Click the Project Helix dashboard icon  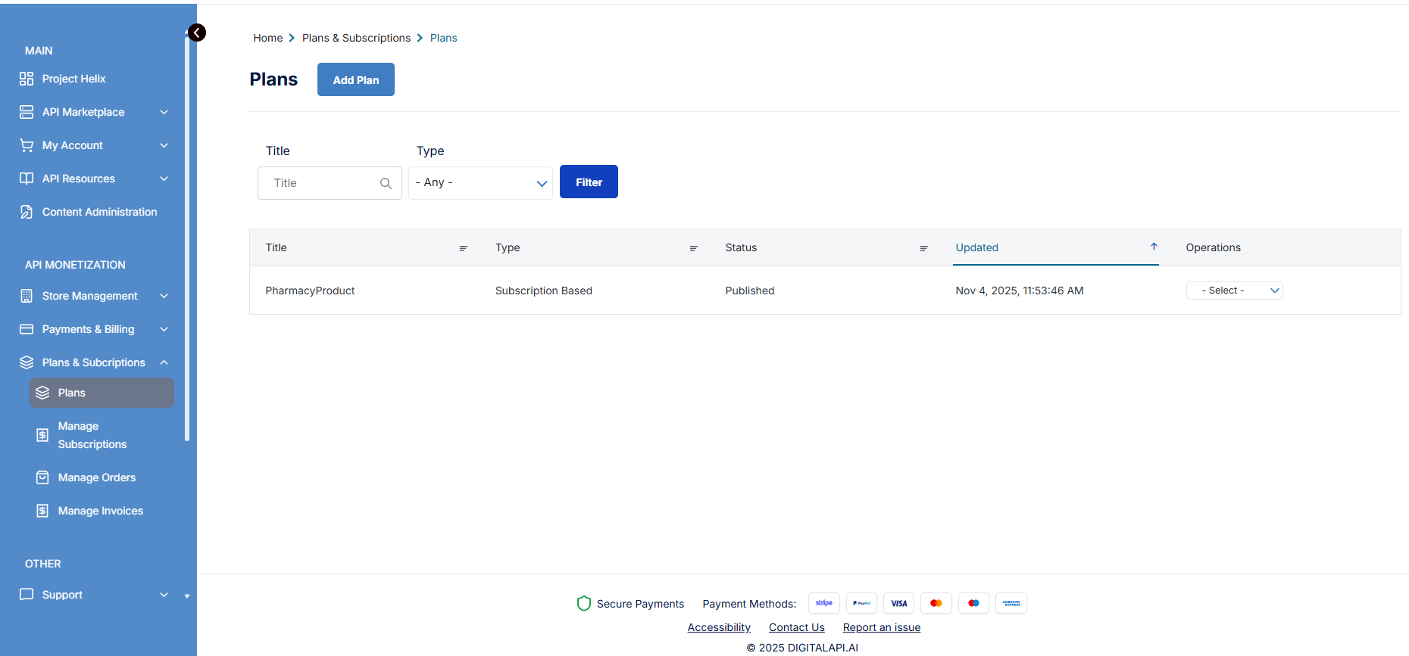click(27, 79)
